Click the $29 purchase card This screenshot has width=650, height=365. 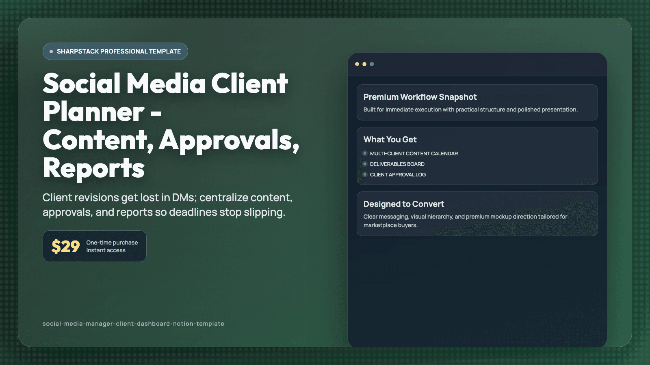pyautogui.click(x=94, y=246)
